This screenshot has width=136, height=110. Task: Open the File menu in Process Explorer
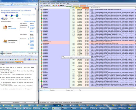tap(41, 4)
